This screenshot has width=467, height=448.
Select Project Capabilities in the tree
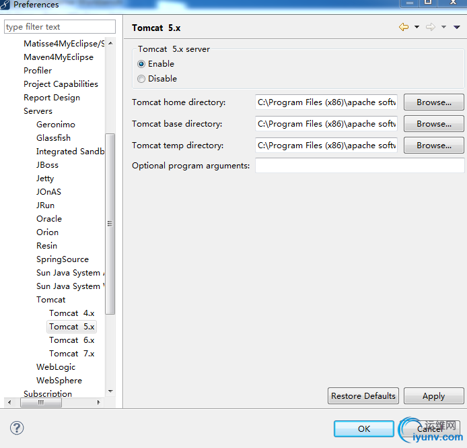tap(61, 84)
